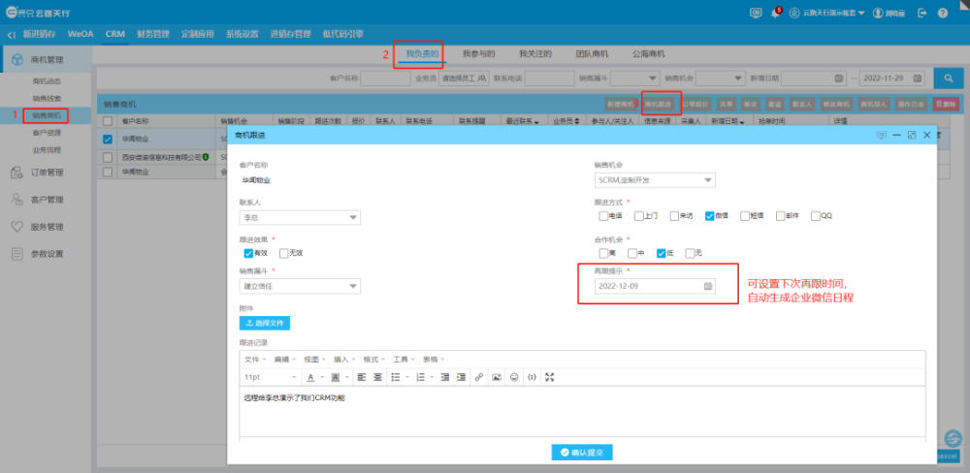Screen dimensions: 970x473
Task: Open the help question mark icon
Action: [x=942, y=13]
